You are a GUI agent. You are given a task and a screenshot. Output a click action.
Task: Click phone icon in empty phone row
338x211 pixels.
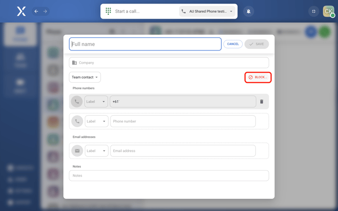pyautogui.click(x=77, y=121)
